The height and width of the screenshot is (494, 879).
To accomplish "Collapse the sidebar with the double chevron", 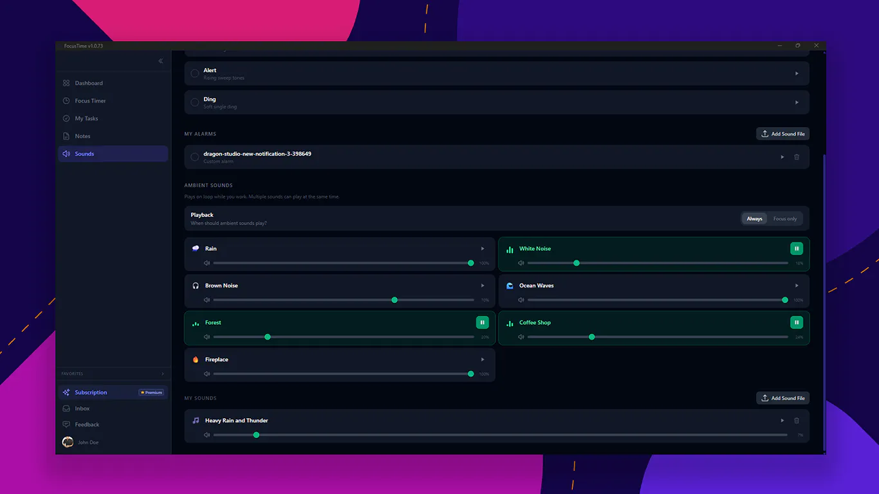I will tap(161, 61).
